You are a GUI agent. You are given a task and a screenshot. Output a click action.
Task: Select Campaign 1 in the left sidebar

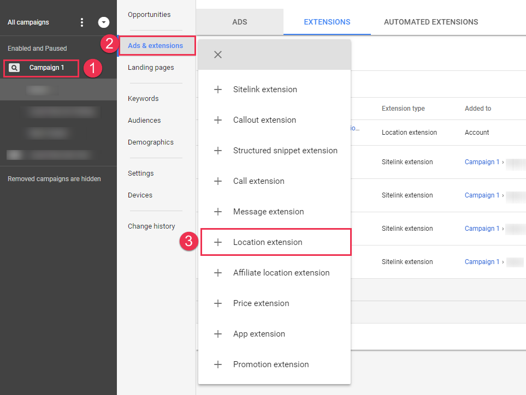point(46,68)
